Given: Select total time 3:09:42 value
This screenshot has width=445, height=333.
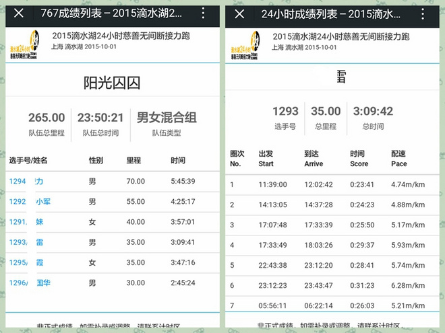Looking at the screenshot, I should 373,111.
